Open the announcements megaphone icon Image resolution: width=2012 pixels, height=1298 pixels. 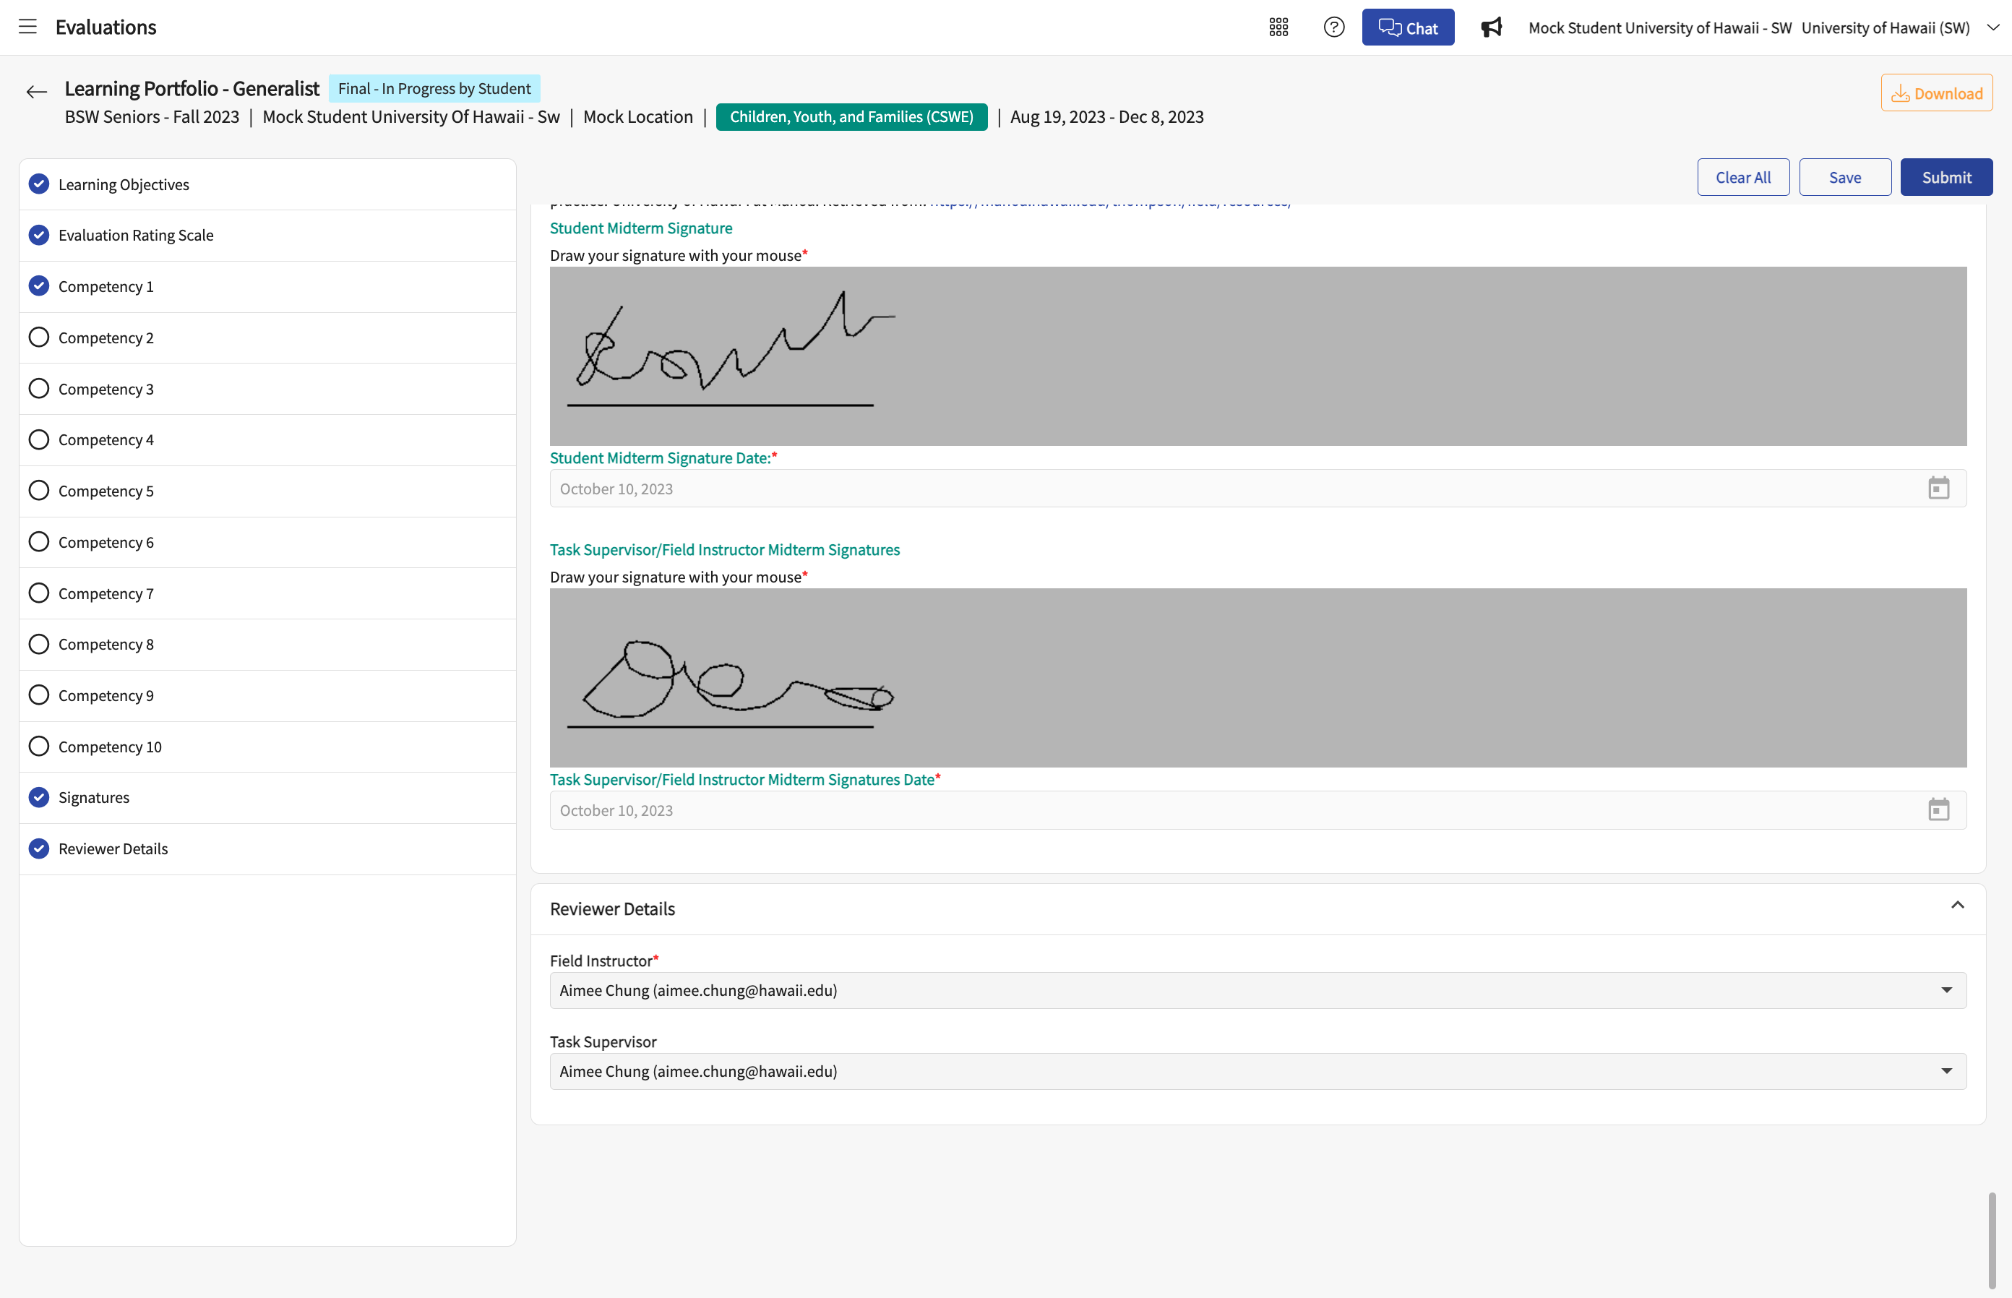pos(1491,27)
